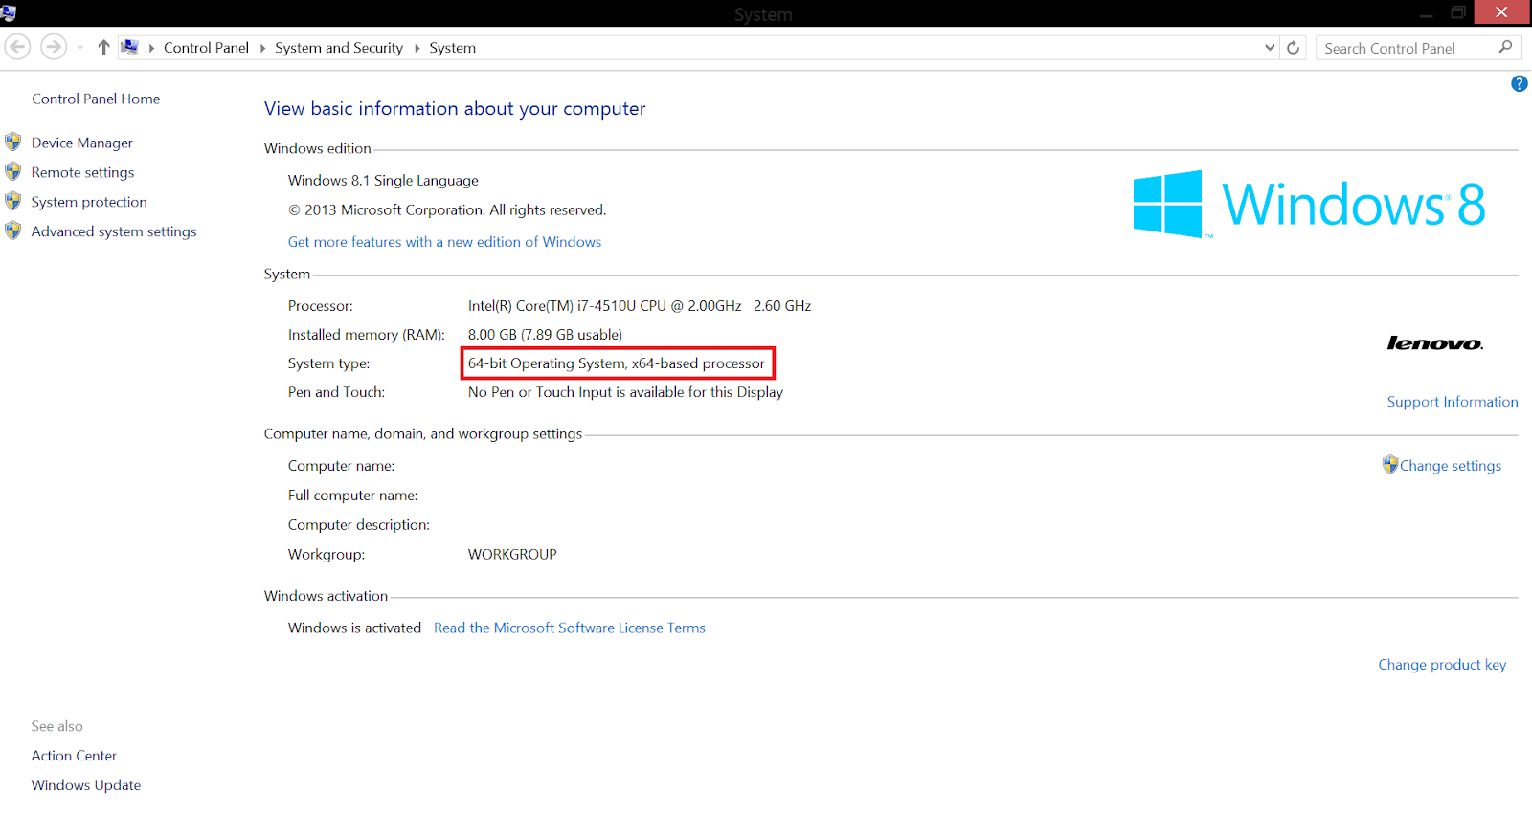Click Windows 8.1 Single Language text
The width and height of the screenshot is (1532, 815).
click(x=383, y=181)
